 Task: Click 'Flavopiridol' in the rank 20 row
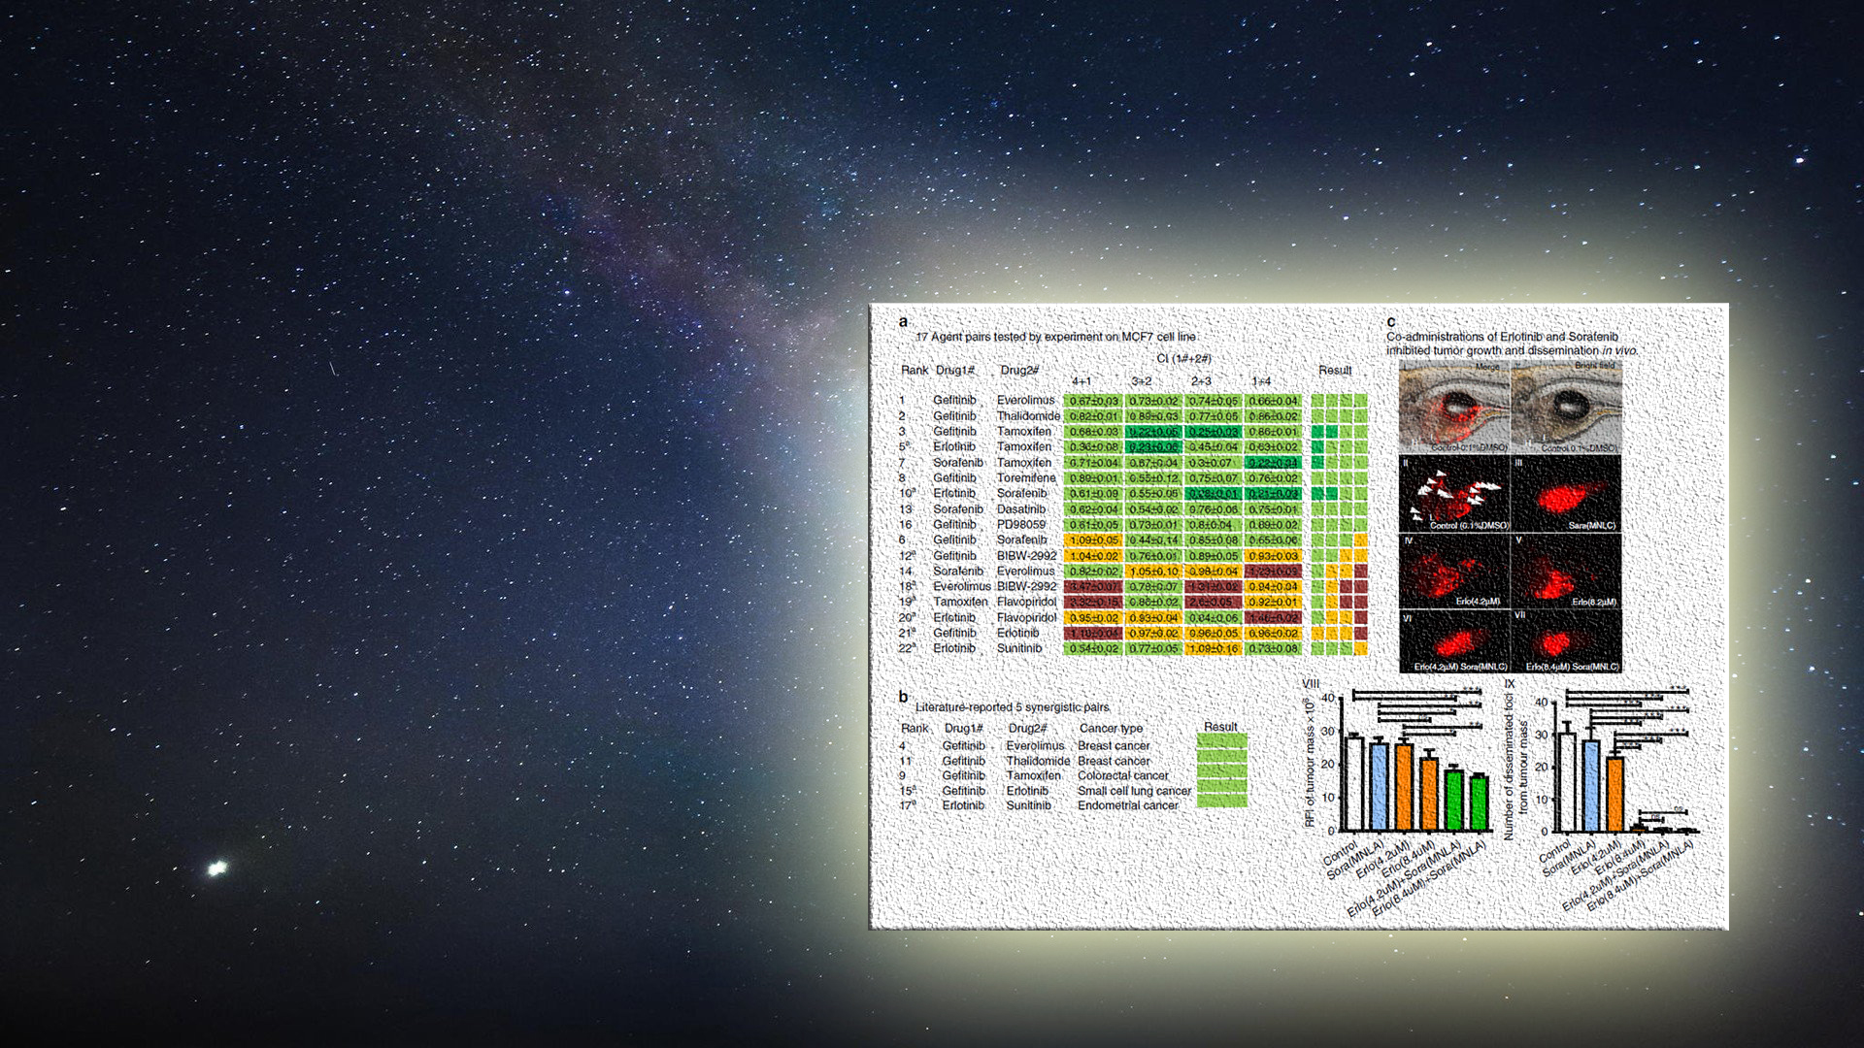coord(1027,617)
